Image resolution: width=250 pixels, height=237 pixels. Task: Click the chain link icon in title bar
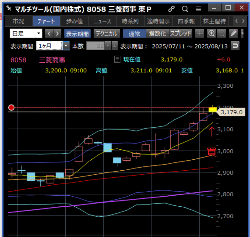pos(171,9)
